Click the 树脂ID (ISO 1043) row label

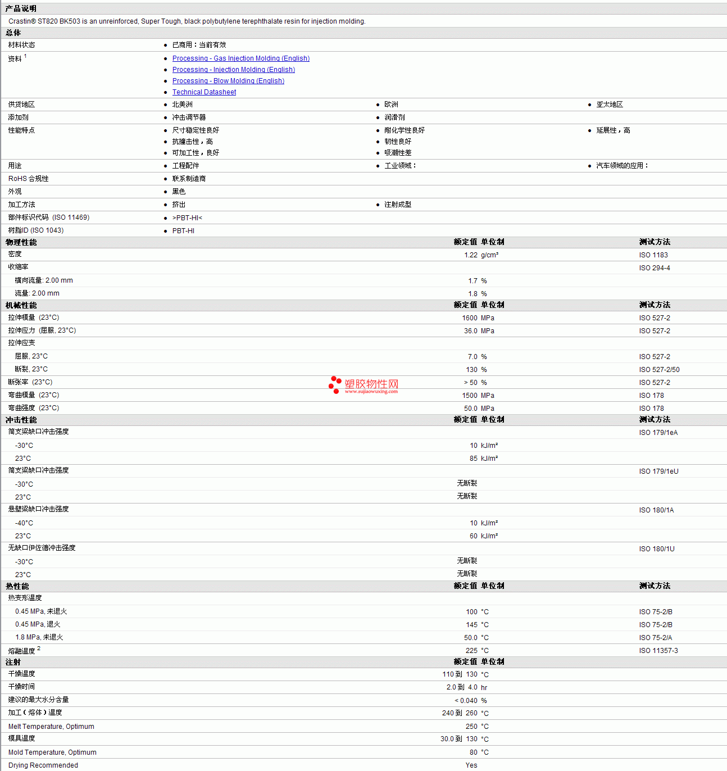(x=36, y=230)
